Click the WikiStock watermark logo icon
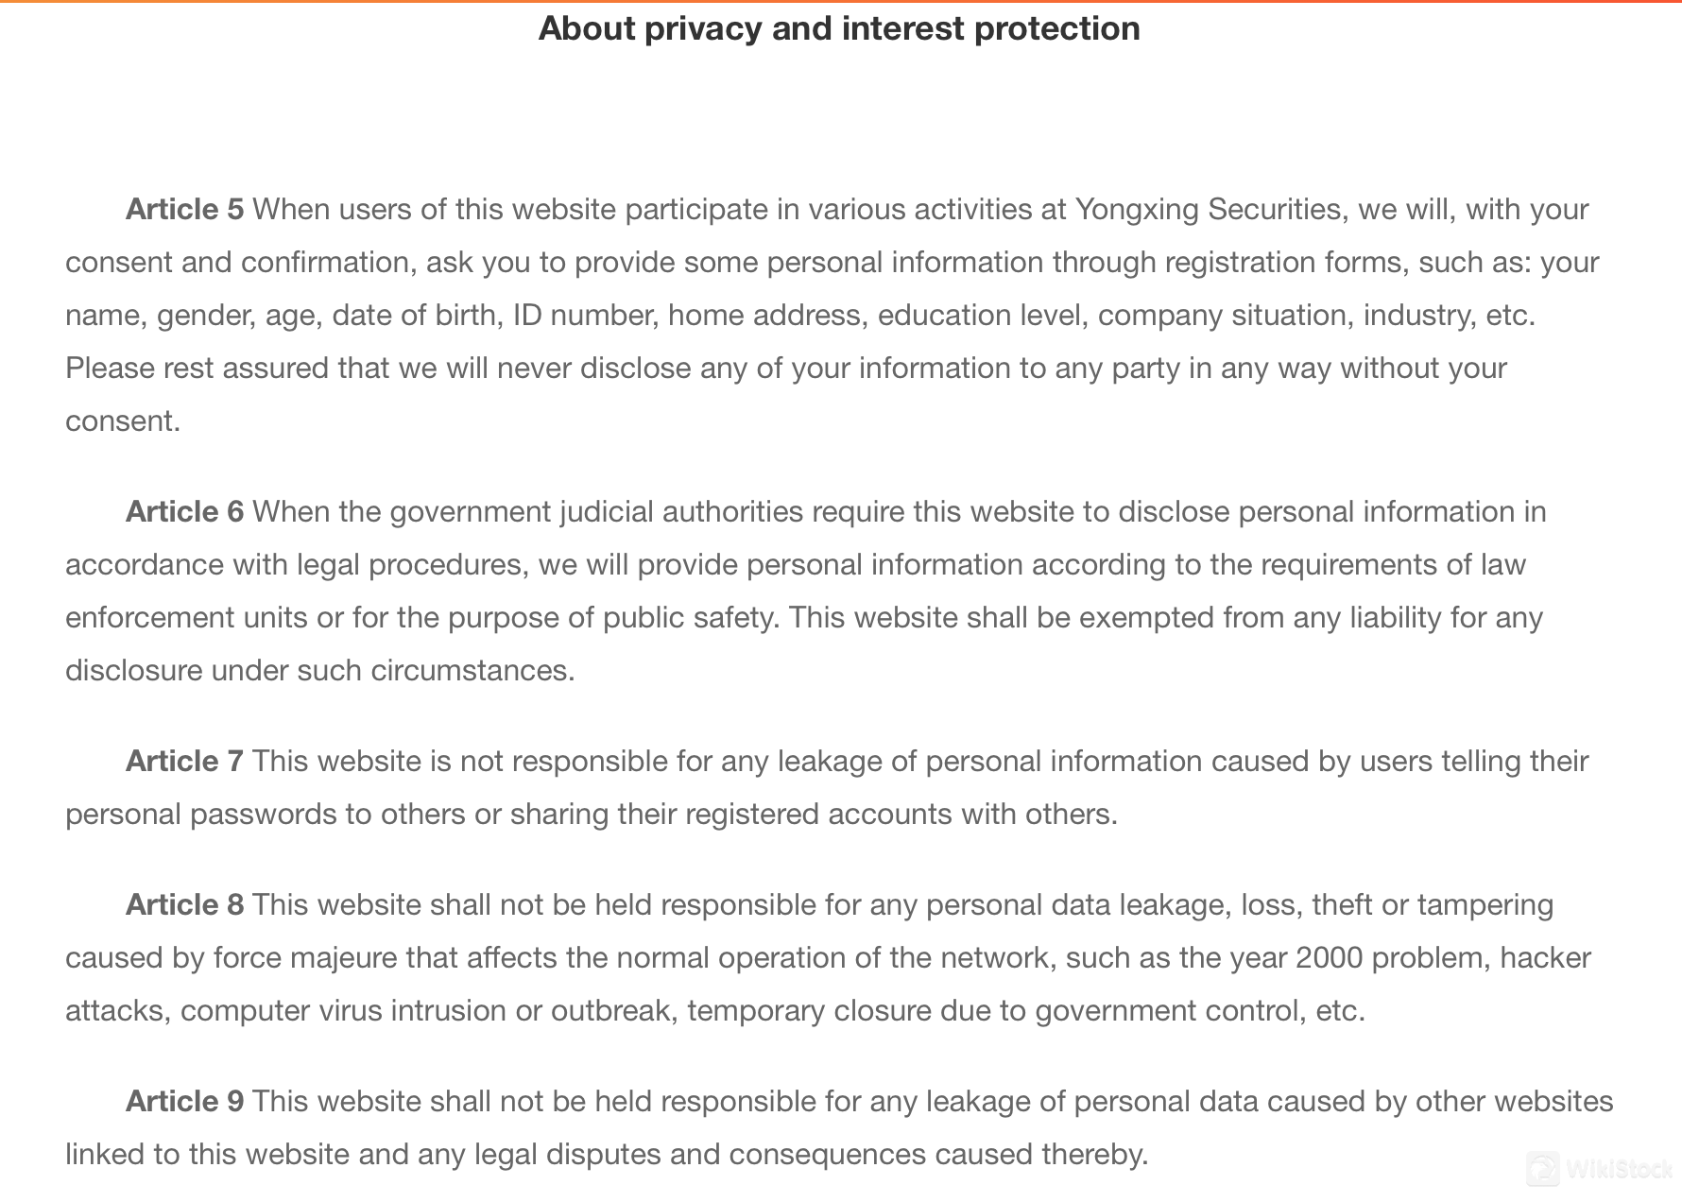This screenshot has width=1682, height=1202. point(1543,1170)
